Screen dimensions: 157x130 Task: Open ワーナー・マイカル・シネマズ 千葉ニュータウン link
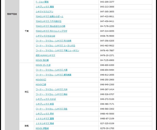(x=57, y=50)
